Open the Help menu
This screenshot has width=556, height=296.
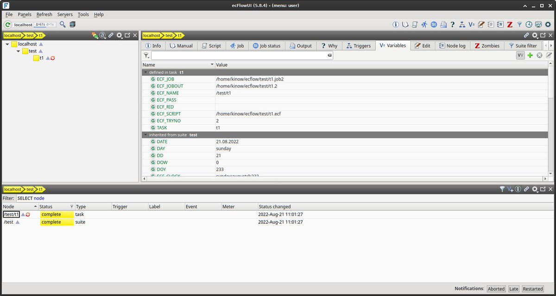coord(99,14)
